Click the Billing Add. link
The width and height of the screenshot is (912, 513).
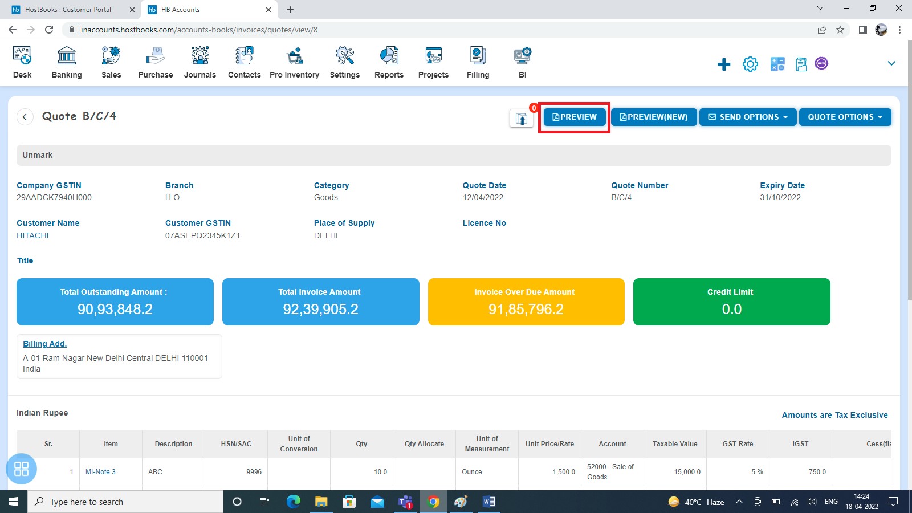pos(44,344)
